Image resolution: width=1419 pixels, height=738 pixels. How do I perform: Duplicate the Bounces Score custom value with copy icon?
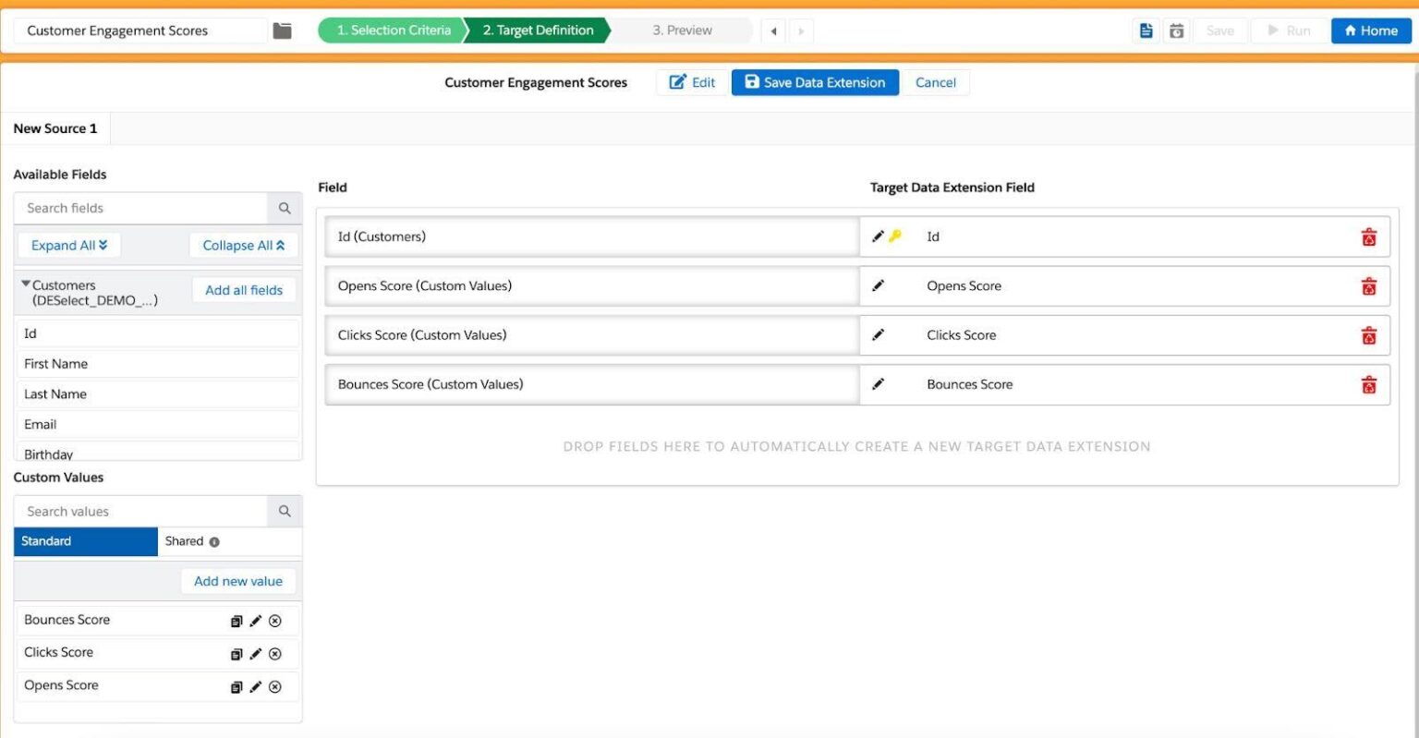[x=236, y=620]
